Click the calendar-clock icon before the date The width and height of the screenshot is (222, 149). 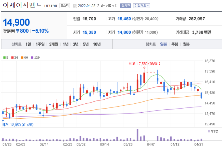click(75, 6)
